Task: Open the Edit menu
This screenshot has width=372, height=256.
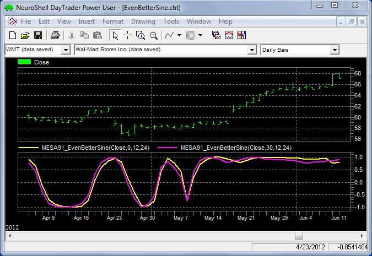Action: [44, 21]
